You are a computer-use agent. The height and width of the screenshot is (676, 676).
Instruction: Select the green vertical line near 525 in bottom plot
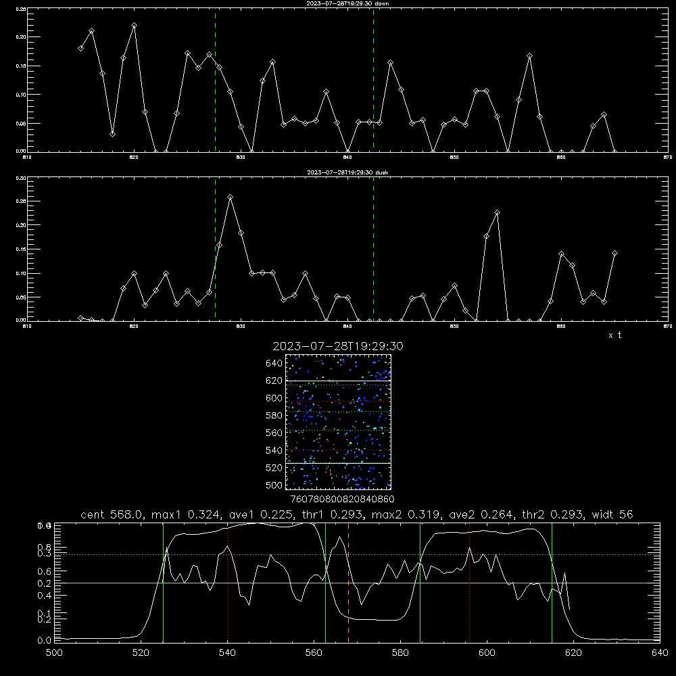tap(163, 583)
